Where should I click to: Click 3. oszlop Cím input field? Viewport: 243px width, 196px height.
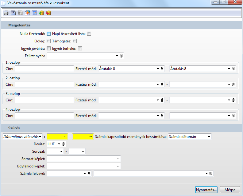pos(44,100)
